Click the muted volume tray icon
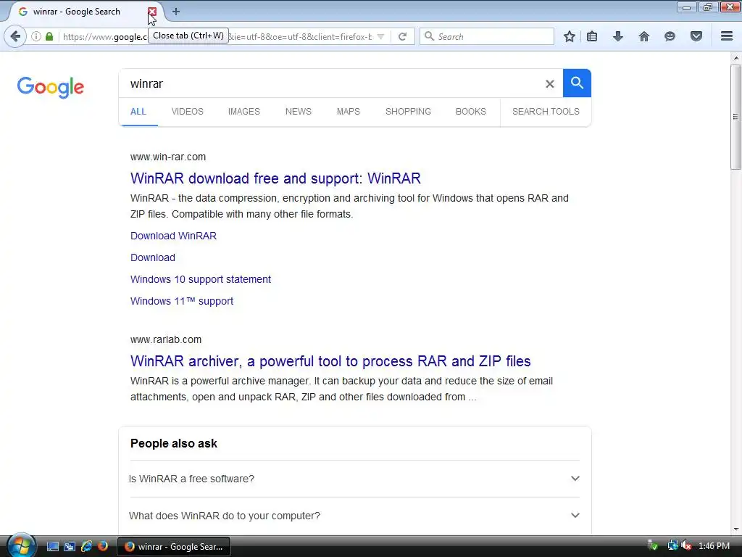The image size is (742, 557). tap(687, 545)
